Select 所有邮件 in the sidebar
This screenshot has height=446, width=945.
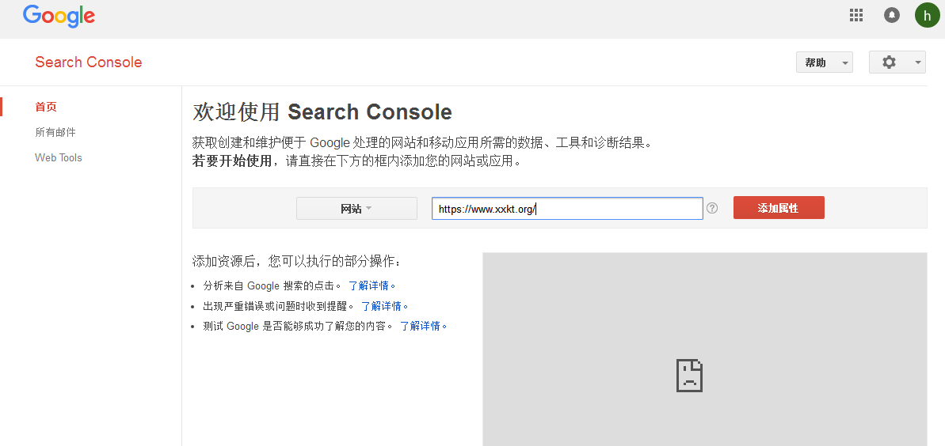(55, 132)
